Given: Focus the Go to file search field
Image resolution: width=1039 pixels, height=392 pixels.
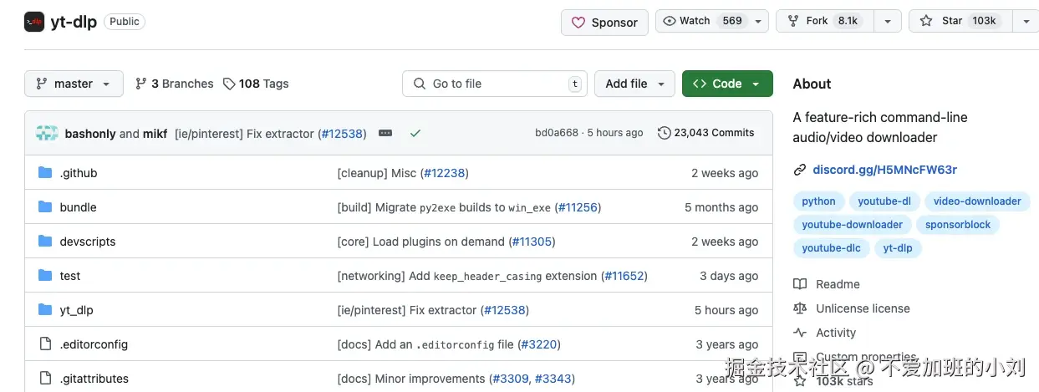Looking at the screenshot, I should pyautogui.click(x=495, y=84).
